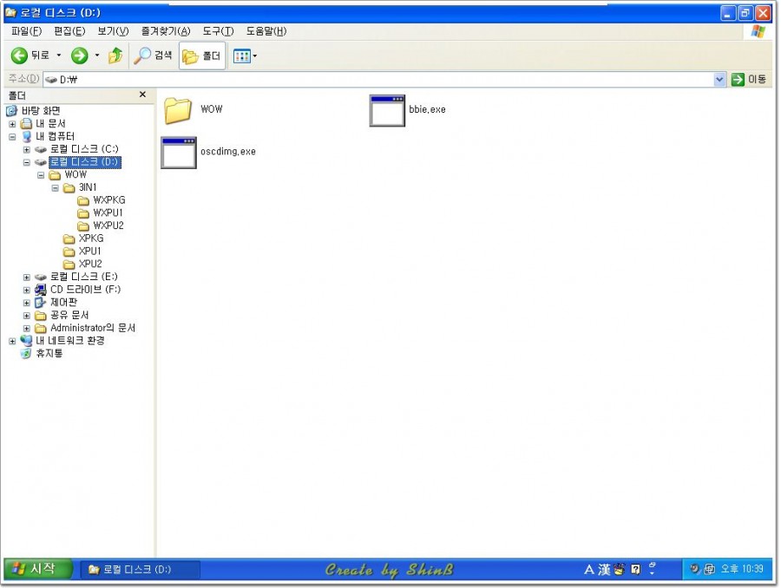Select 공유 문서 in folder tree
The height and width of the screenshot is (588, 781).
click(x=69, y=316)
